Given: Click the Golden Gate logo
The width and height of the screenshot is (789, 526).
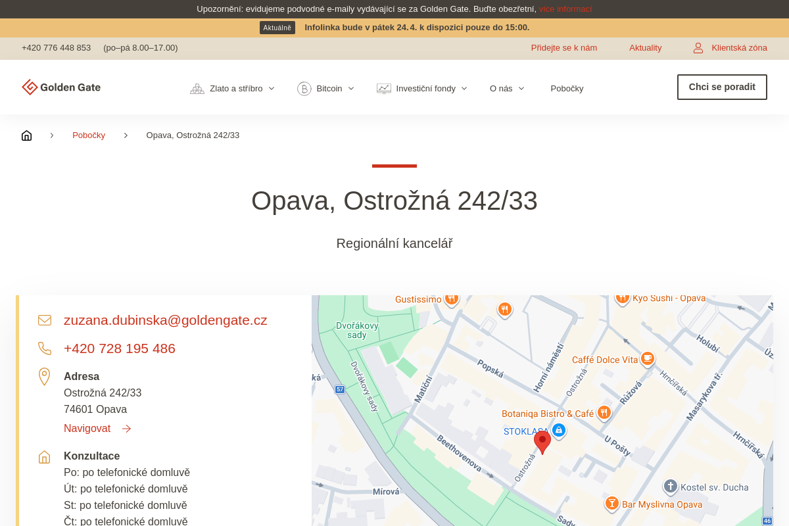Looking at the screenshot, I should pyautogui.click(x=61, y=87).
